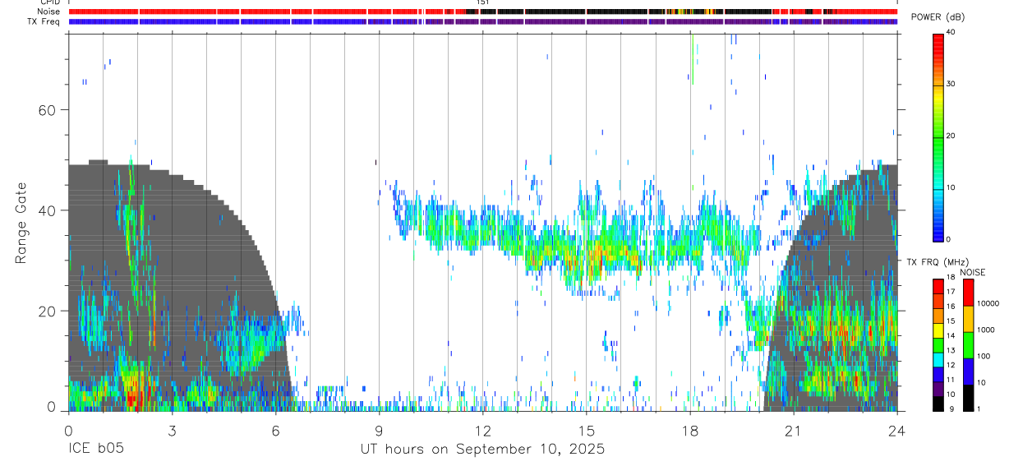This screenshot has height=466, width=1009.
Task: Click the 'NOISE' legend title
Action: (972, 272)
